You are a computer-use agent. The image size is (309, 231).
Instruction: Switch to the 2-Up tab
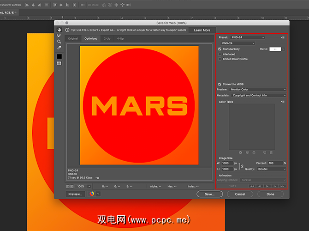107,38
